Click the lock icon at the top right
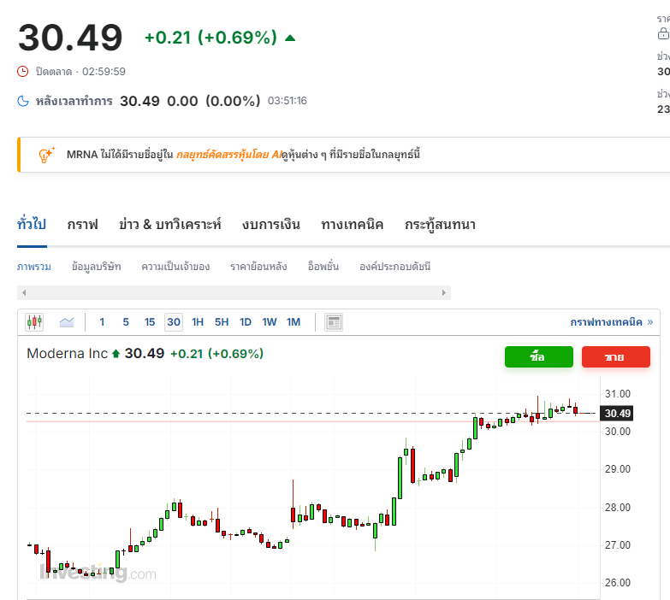This screenshot has height=600, width=670. (664, 33)
